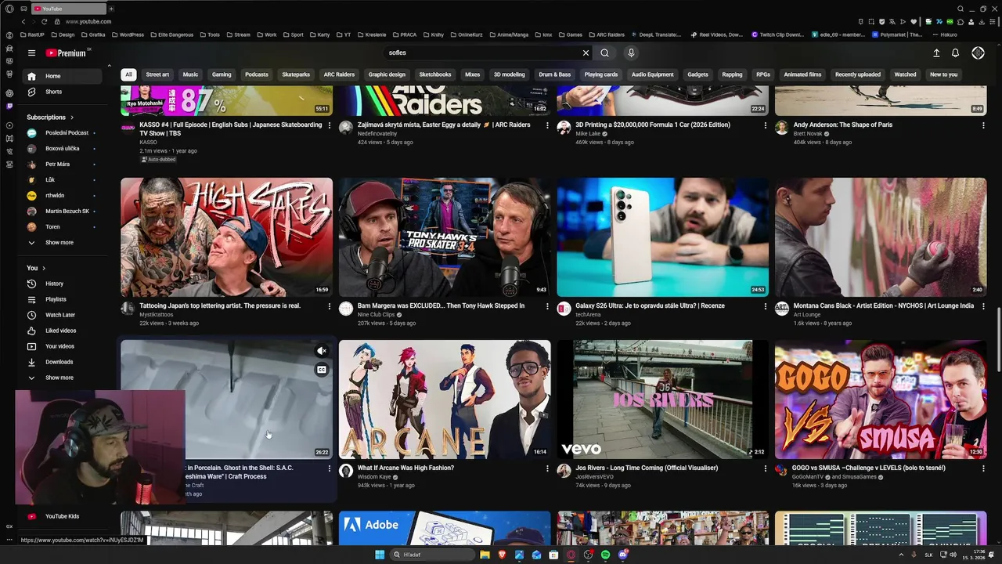The height and width of the screenshot is (564, 1002).
Task: Open Your videos in the sidebar
Action: click(63, 346)
